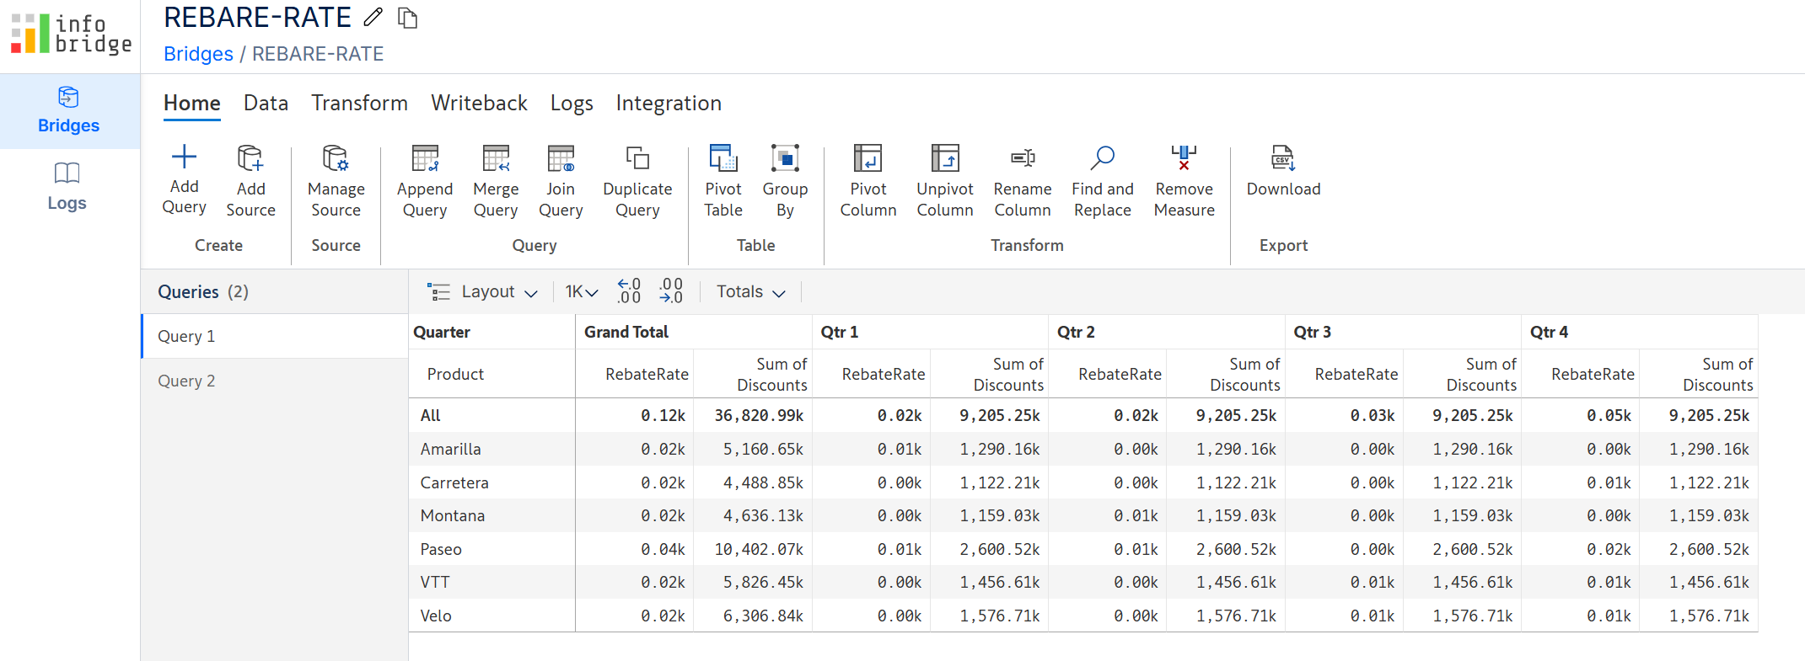
Task: Copy the bridge using the duplicate icon
Action: point(408,18)
